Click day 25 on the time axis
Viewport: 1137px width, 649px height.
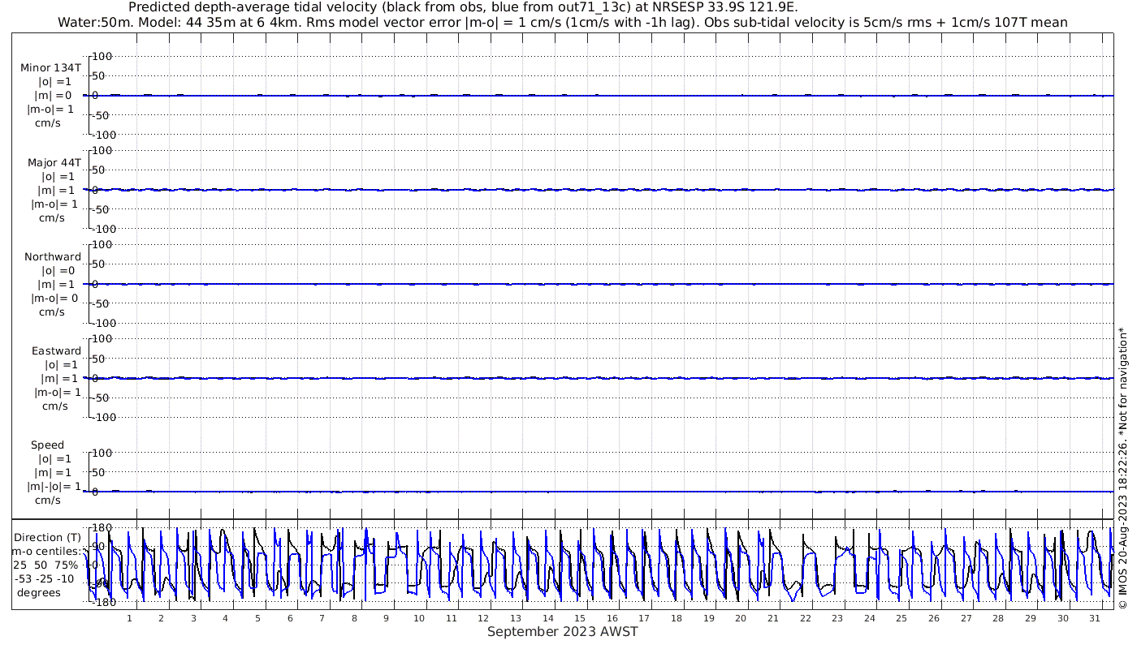902,618
